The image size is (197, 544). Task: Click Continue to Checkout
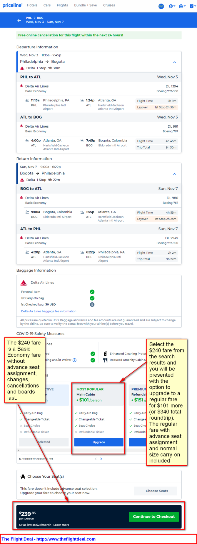[154, 517]
